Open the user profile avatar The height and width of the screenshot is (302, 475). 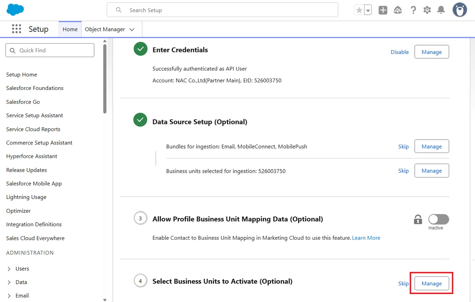coord(460,10)
